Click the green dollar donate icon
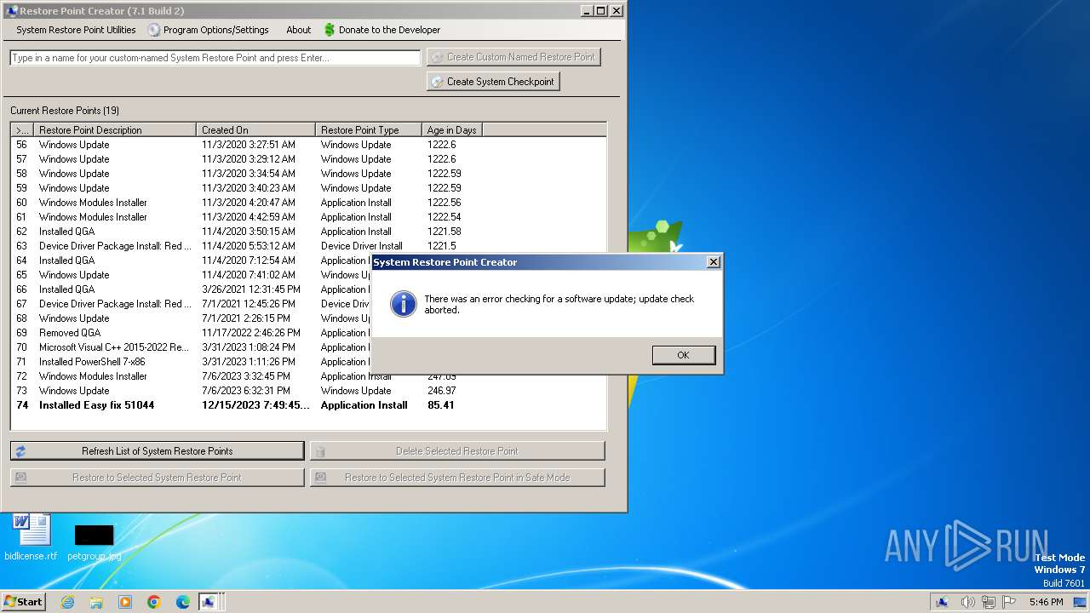 point(330,30)
